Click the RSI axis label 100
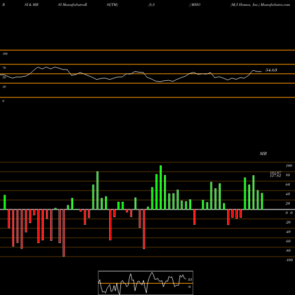This screenshot has height=295, width=295. 5,54
